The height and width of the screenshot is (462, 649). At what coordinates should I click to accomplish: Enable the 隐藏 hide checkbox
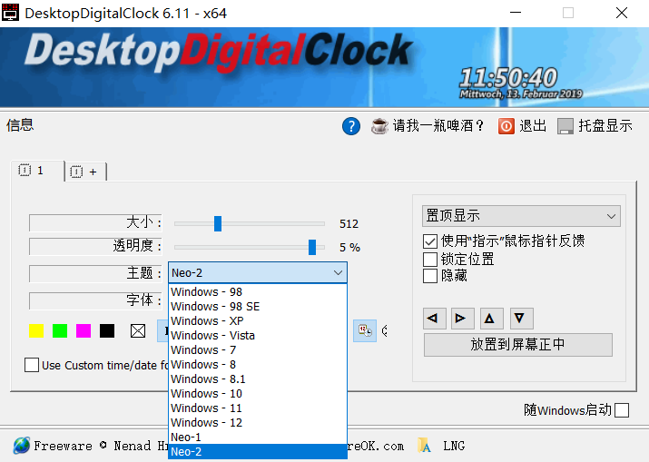[430, 276]
